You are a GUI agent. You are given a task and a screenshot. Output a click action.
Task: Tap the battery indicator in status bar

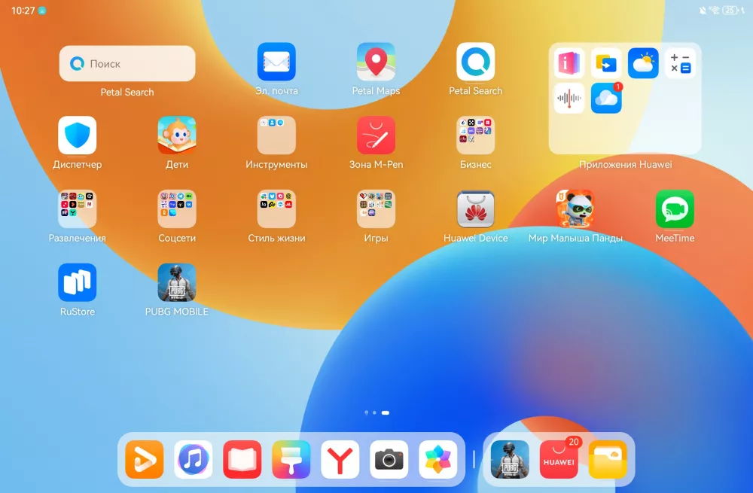click(731, 10)
